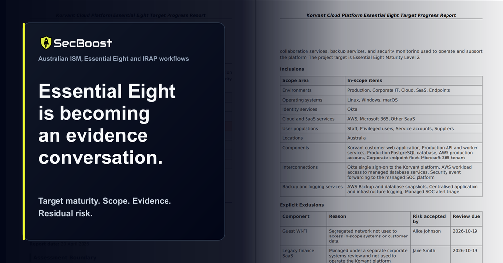This screenshot has height=263, width=503.
Task: Click the 'Inclusions' heading
Action: click(292, 69)
